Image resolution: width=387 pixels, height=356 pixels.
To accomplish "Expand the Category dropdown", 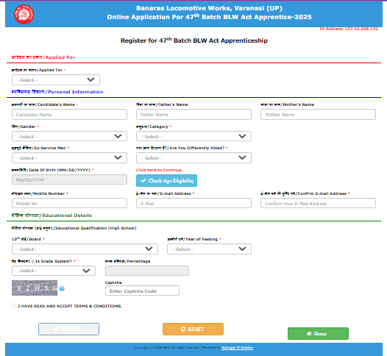I will 193,136.
